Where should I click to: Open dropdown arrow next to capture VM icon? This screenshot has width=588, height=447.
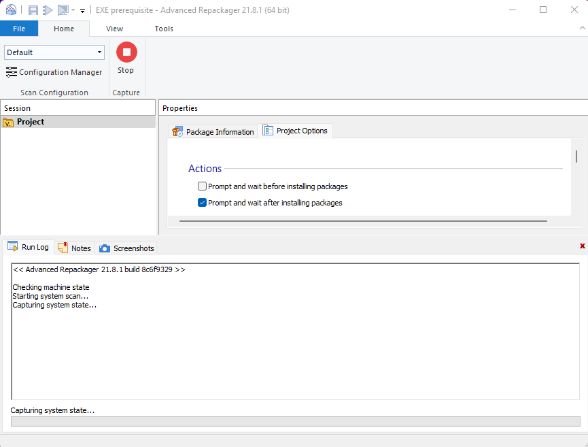point(73,10)
